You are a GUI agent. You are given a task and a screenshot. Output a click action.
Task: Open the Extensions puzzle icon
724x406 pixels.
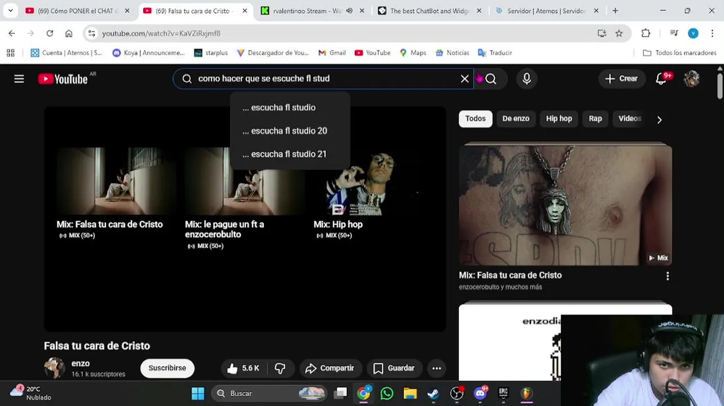click(646, 33)
